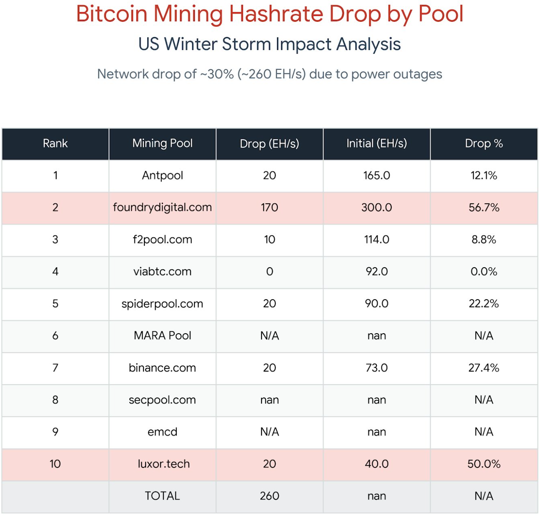Click the Rank column header
Image resolution: width=539 pixels, height=516 pixels.
(x=55, y=143)
